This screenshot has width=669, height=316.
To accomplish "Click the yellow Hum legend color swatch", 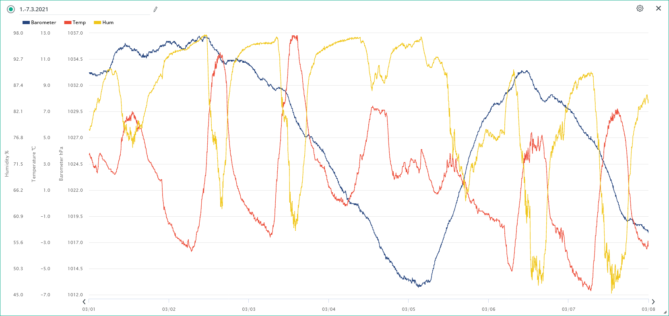I will [97, 23].
